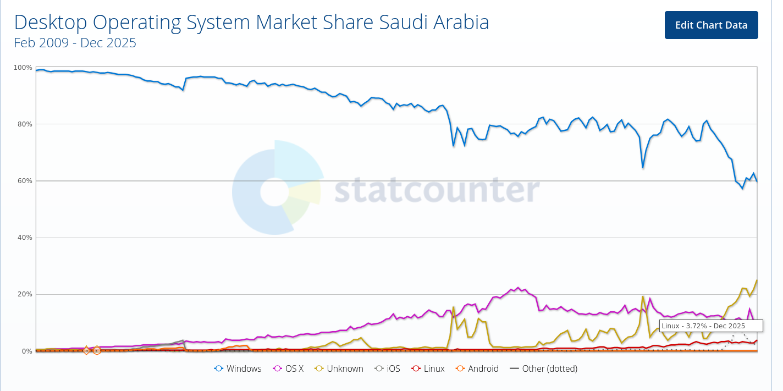Click the blue Windows legend marker icon
Screen dimensions: 783x391
218,369
